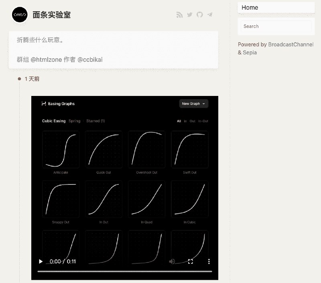Open the New Graph dropdown
Viewport: 321px width, 283px height.
(193, 104)
